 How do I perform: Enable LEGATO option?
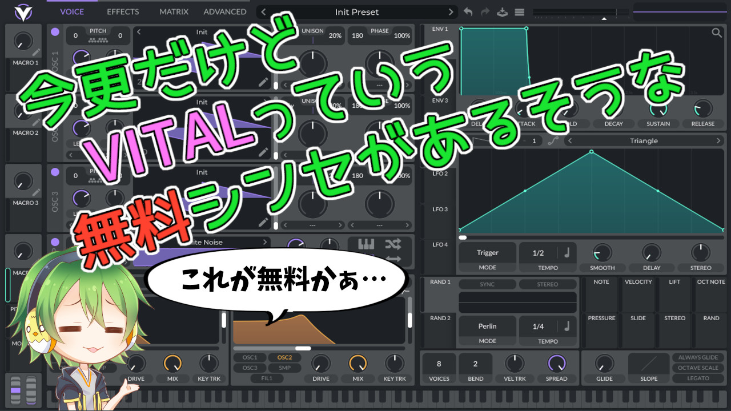click(698, 378)
